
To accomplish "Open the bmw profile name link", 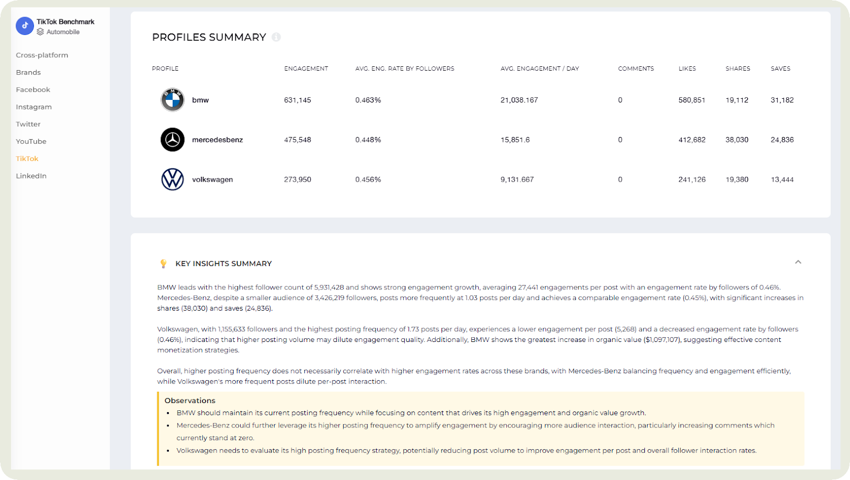I will (x=201, y=100).
